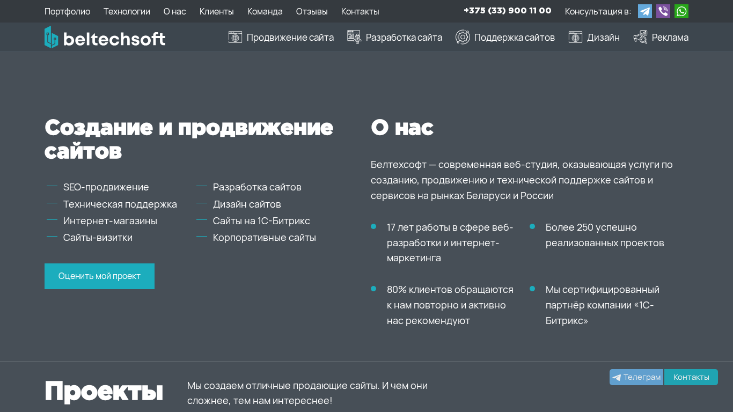Click the beltechsoft logo

tap(105, 38)
